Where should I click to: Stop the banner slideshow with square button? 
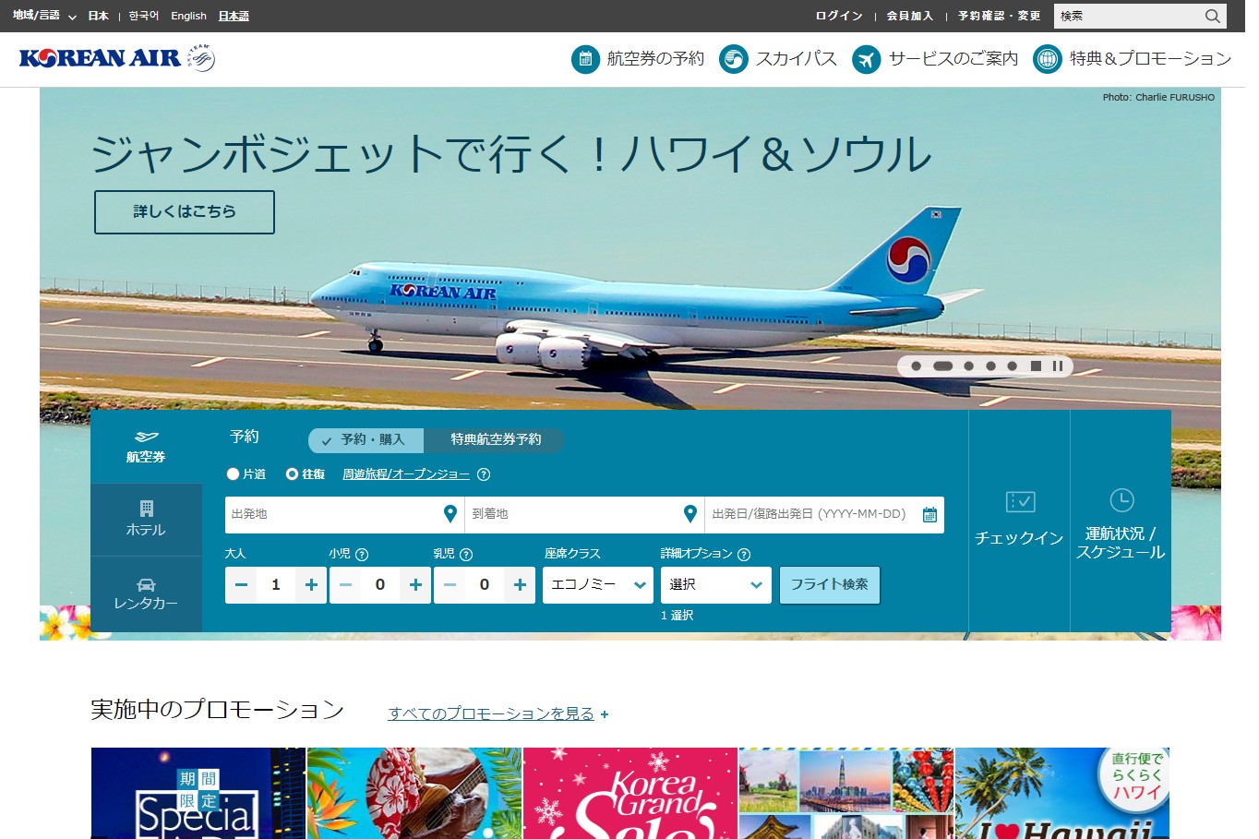click(x=1036, y=366)
